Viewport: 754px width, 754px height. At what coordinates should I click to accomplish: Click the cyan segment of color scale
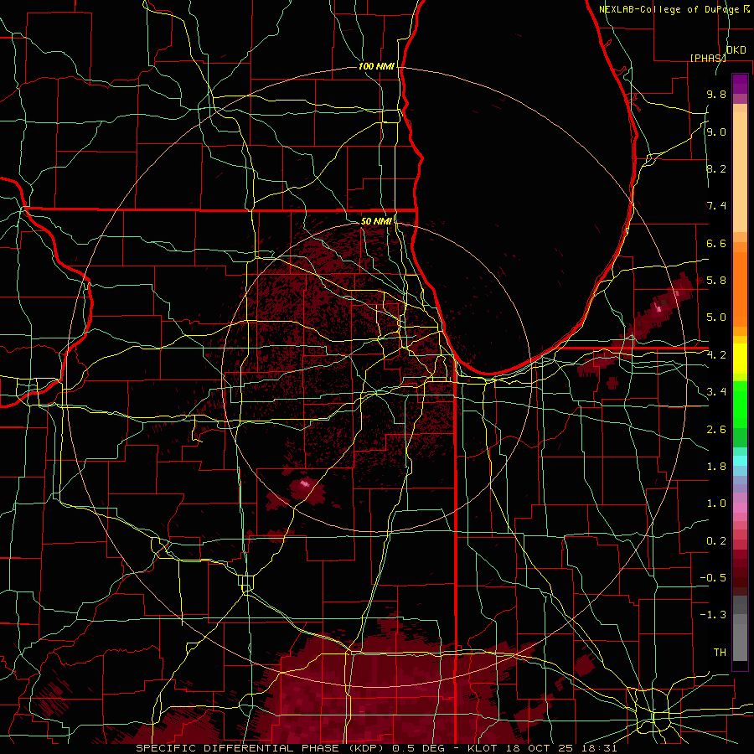740,461
